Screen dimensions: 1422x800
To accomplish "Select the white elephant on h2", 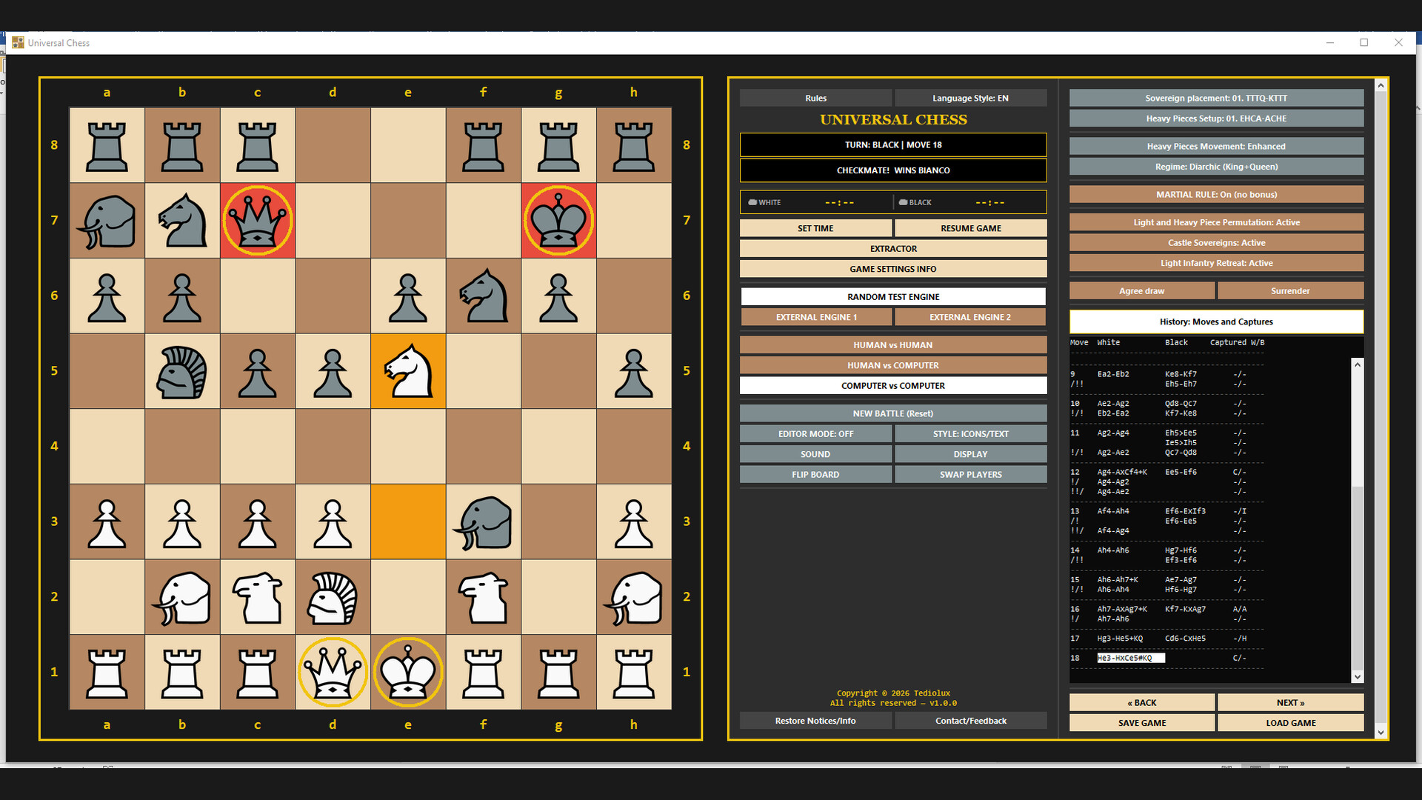I will tap(634, 597).
